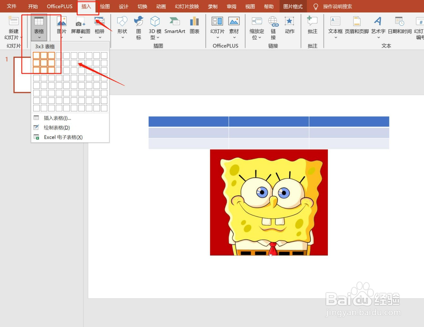Click Header and Footer (页眉和页脚) icon

tap(357, 21)
